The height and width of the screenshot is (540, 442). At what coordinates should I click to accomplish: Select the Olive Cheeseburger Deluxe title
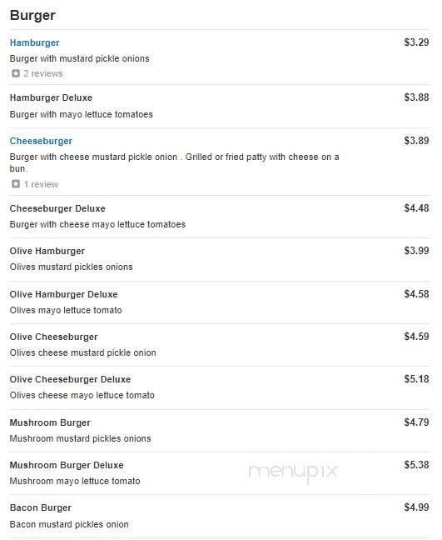point(70,379)
